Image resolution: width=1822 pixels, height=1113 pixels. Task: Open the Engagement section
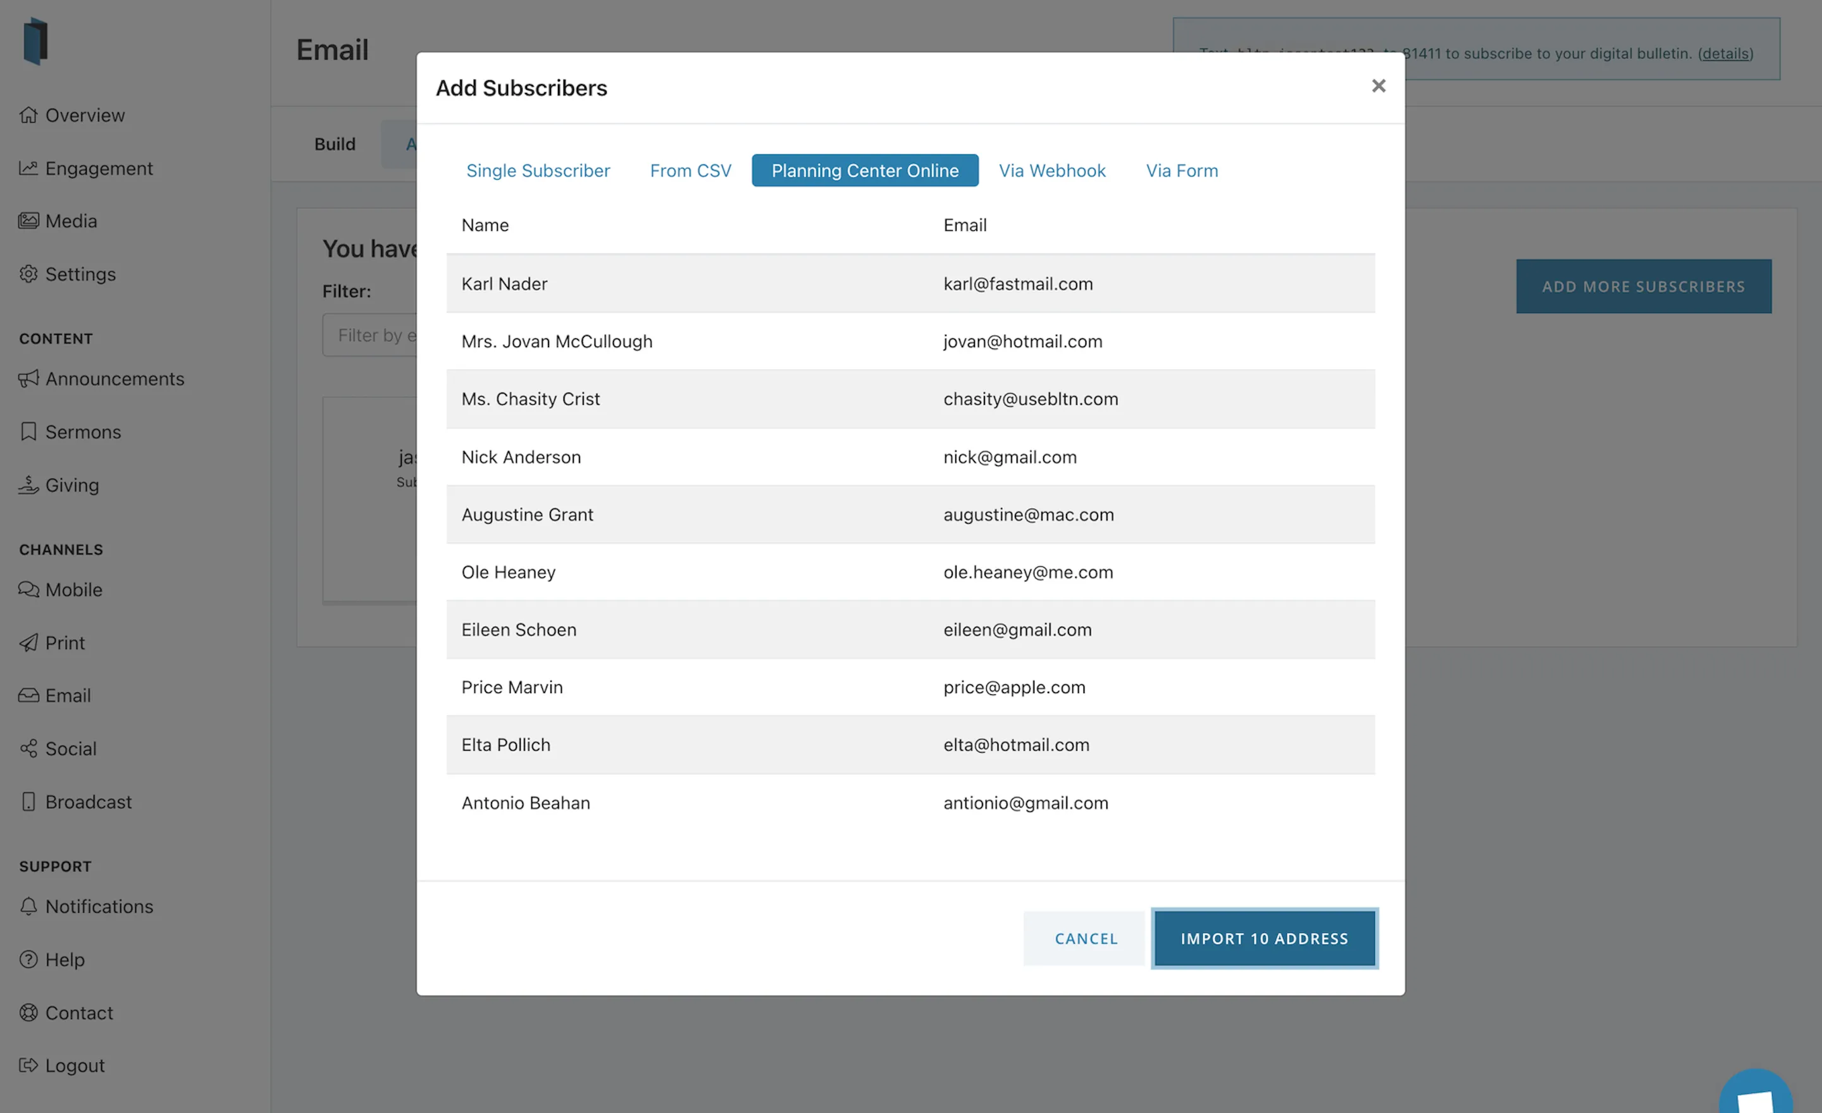[99, 168]
